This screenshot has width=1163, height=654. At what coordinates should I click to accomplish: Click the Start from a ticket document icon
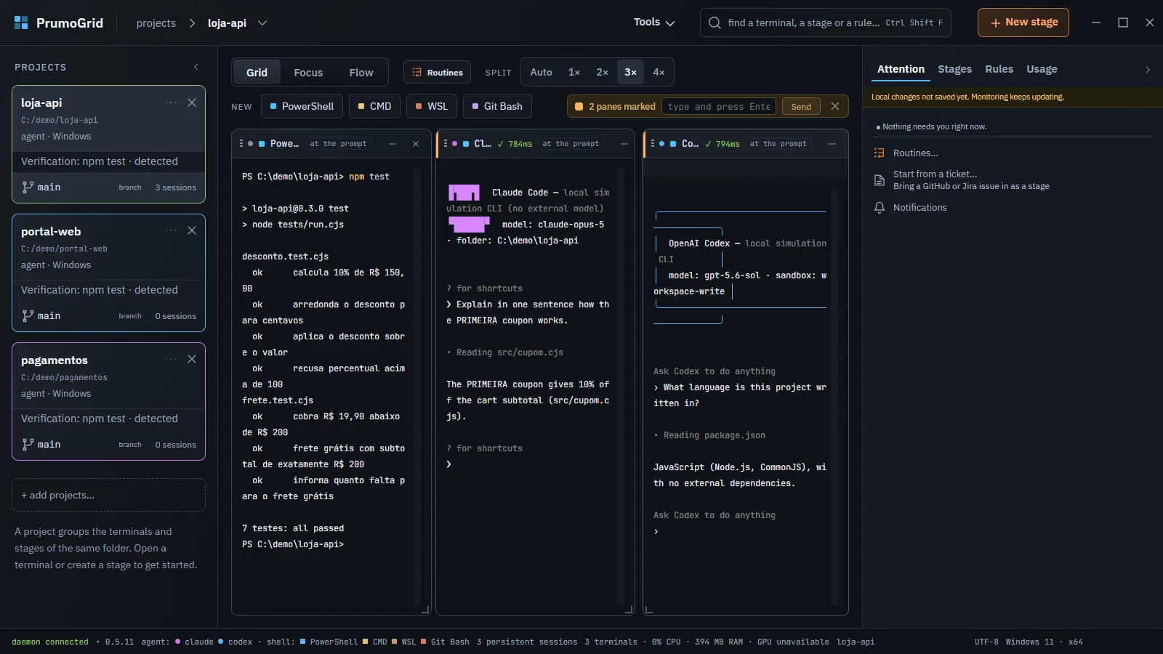880,179
